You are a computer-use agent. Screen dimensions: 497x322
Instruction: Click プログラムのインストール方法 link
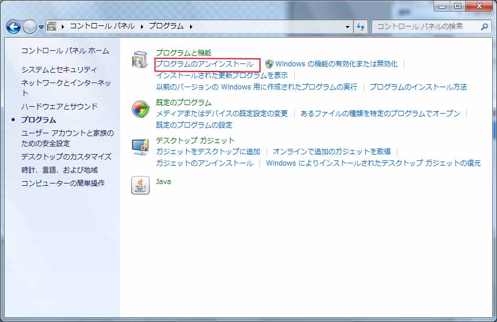click(418, 87)
